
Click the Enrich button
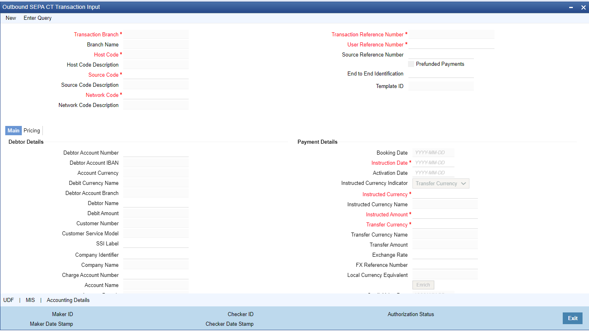(423, 285)
